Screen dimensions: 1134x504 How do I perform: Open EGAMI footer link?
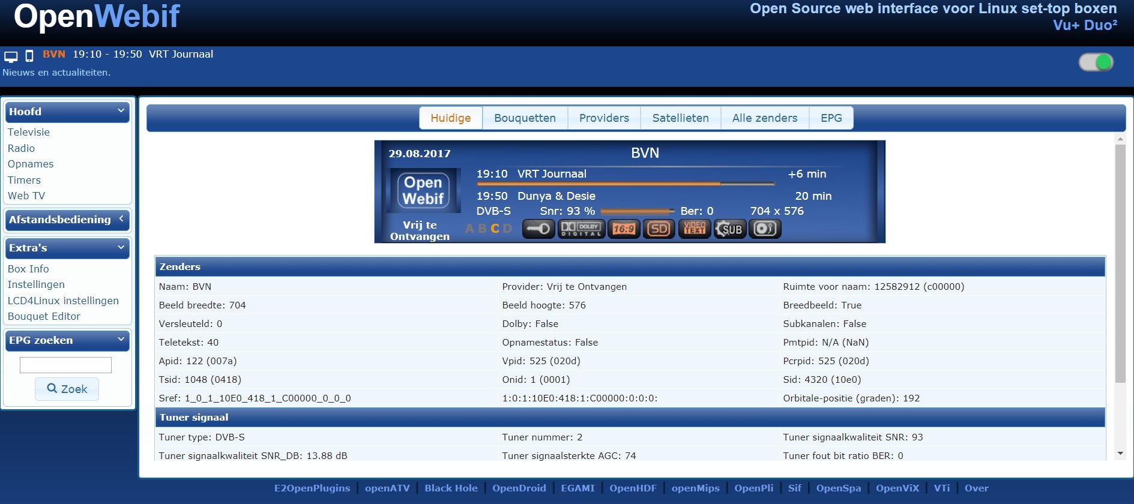(x=578, y=488)
